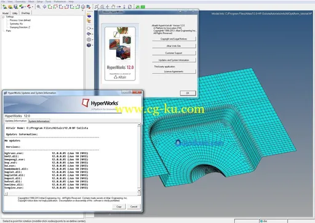This screenshot has height=223, width=315.
Task: Select 'Stamping Direction: Z' tree row
Action: tap(20, 27)
